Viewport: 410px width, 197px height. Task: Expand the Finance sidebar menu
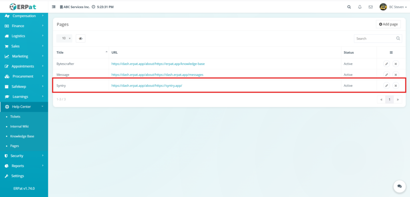[x=24, y=26]
